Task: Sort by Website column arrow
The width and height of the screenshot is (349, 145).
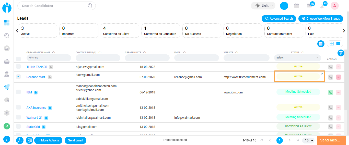Action: pos(237,52)
